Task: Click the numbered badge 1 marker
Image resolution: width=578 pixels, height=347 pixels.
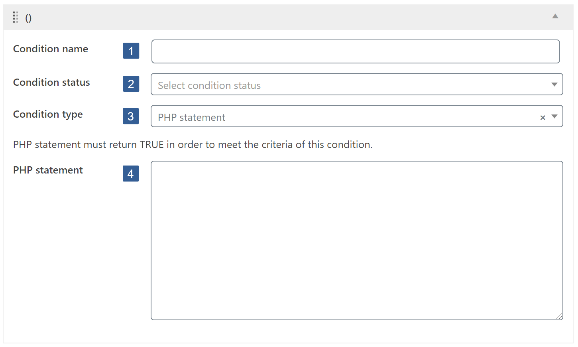Action: pyautogui.click(x=131, y=51)
